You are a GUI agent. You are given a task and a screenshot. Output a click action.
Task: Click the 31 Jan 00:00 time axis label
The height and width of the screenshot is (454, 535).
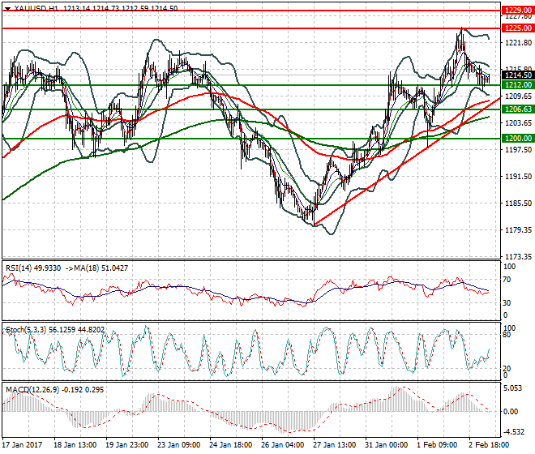(386, 445)
